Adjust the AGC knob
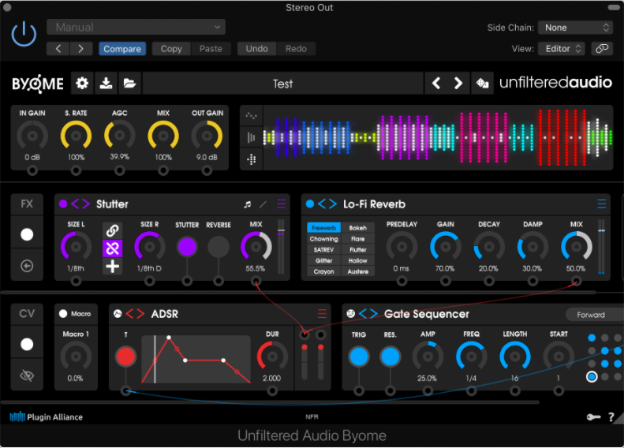 (119, 136)
